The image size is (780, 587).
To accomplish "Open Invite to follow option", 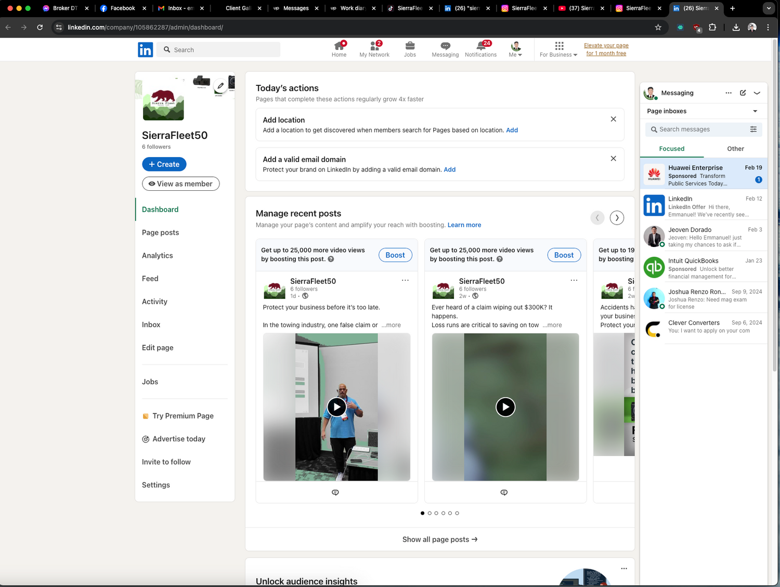I will coord(166,462).
